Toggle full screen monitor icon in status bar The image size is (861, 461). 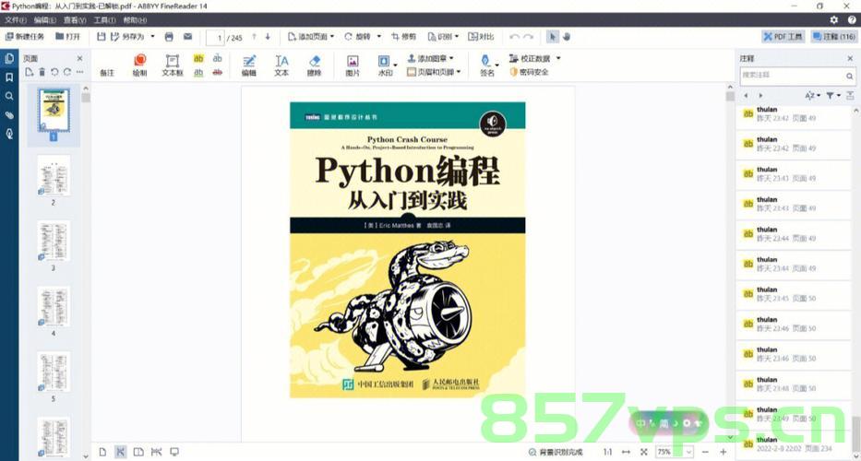pos(174,452)
